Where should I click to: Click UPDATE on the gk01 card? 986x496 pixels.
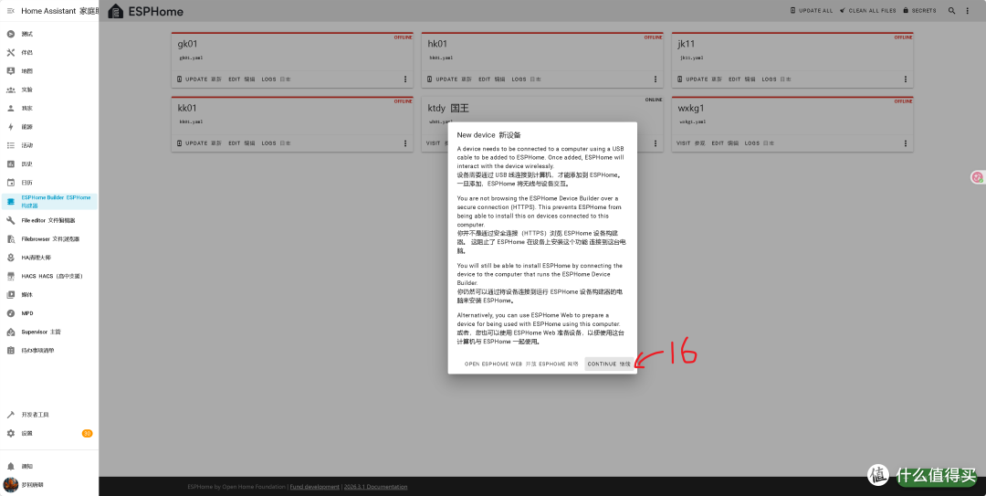click(199, 79)
